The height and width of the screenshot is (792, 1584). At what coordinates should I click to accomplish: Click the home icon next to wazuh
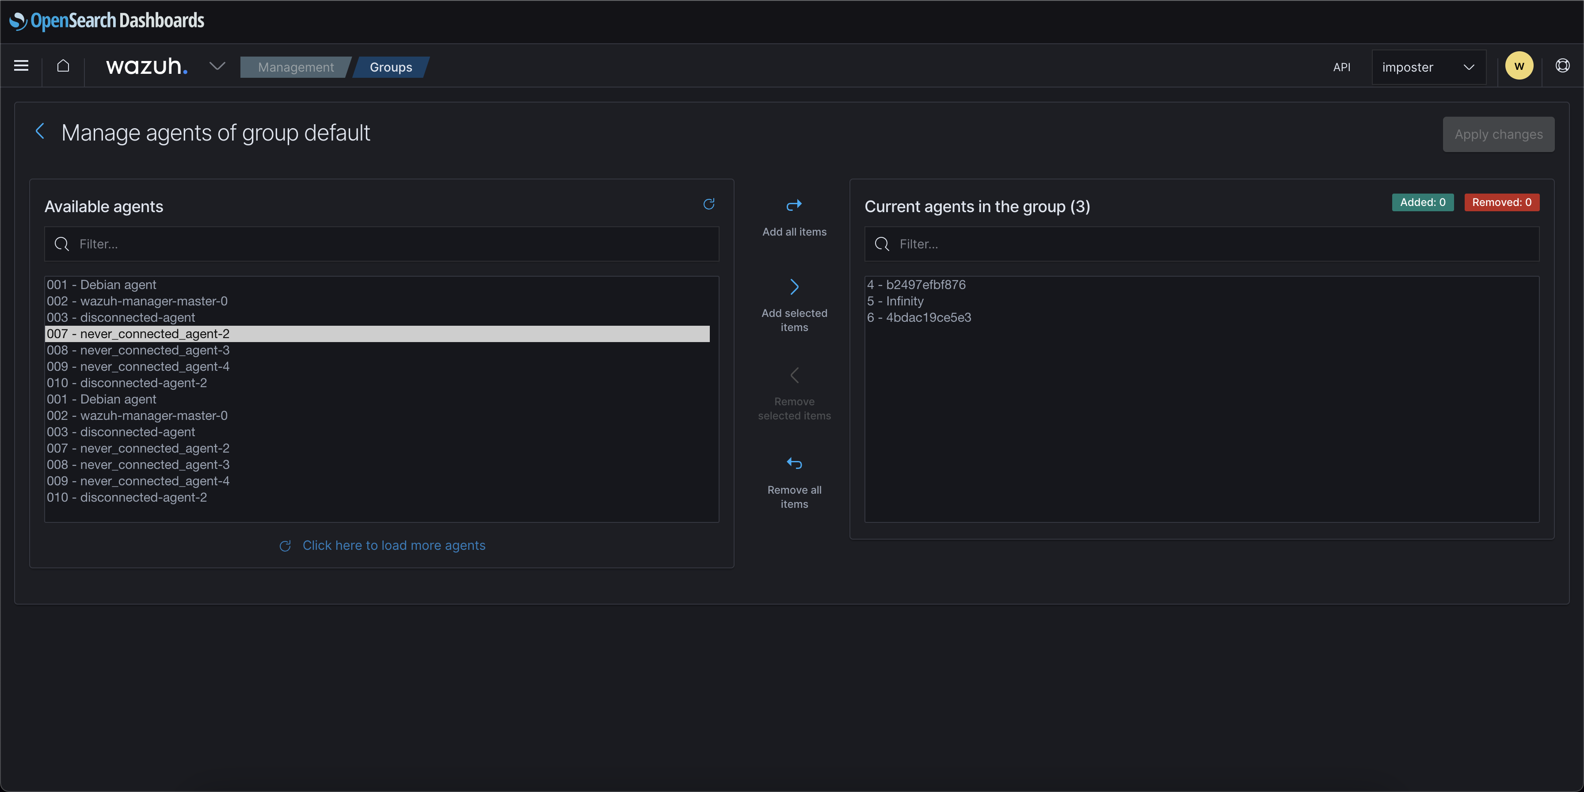[63, 66]
